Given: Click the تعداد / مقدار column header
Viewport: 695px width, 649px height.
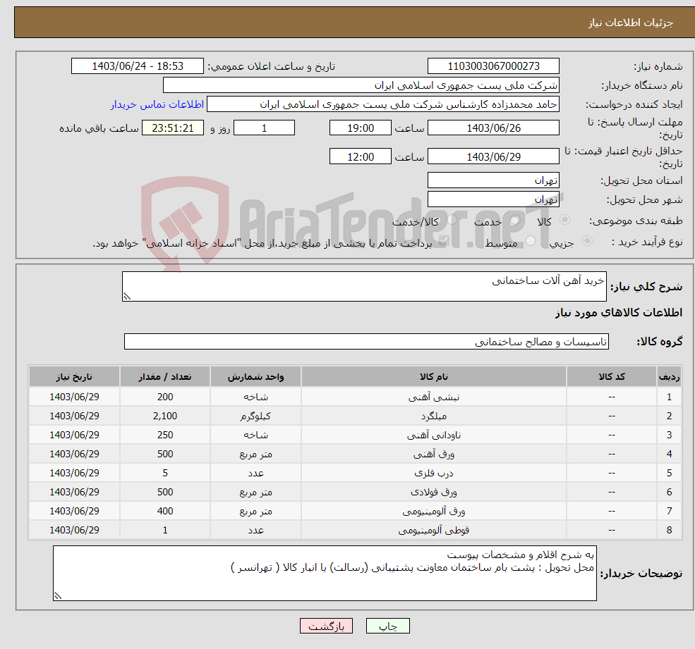Looking at the screenshot, I should click(165, 377).
